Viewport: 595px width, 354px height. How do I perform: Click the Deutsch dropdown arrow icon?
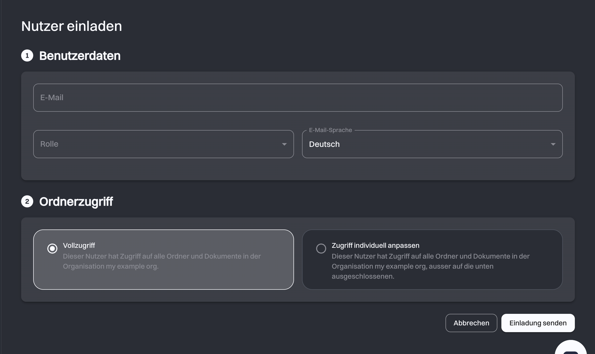point(553,144)
